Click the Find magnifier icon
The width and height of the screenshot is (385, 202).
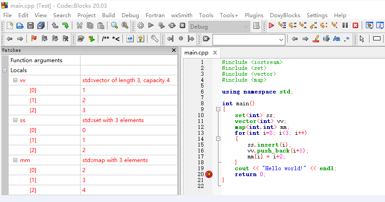point(114,26)
